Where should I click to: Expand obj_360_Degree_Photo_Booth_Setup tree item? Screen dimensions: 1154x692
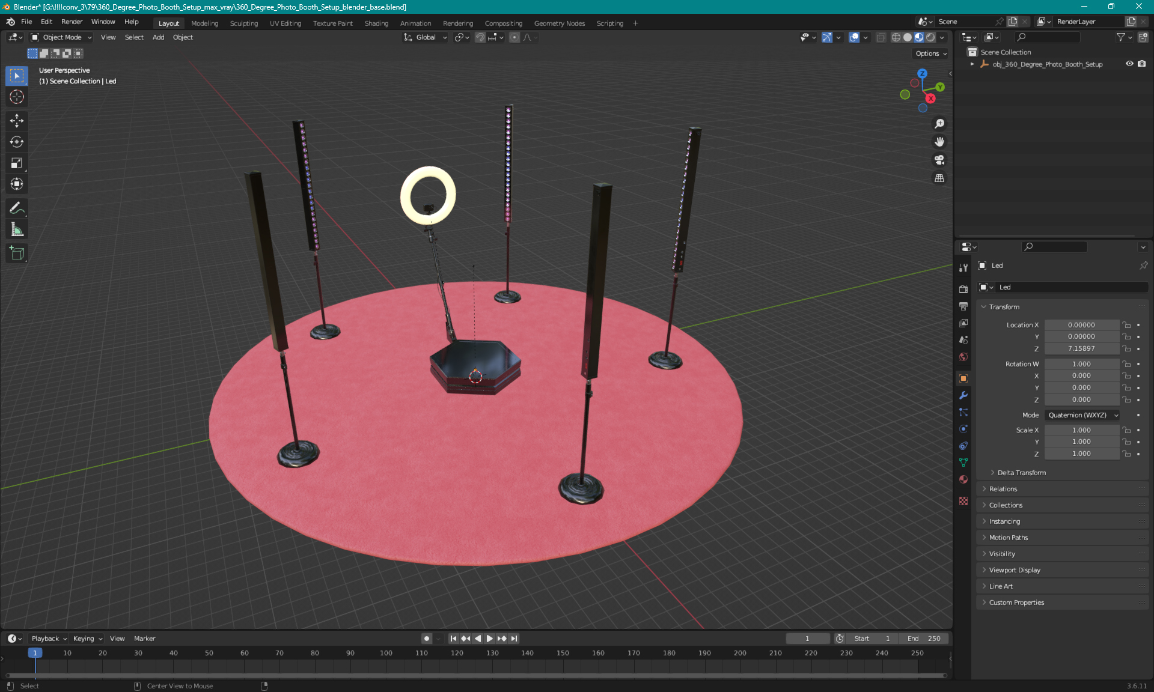[x=972, y=64]
